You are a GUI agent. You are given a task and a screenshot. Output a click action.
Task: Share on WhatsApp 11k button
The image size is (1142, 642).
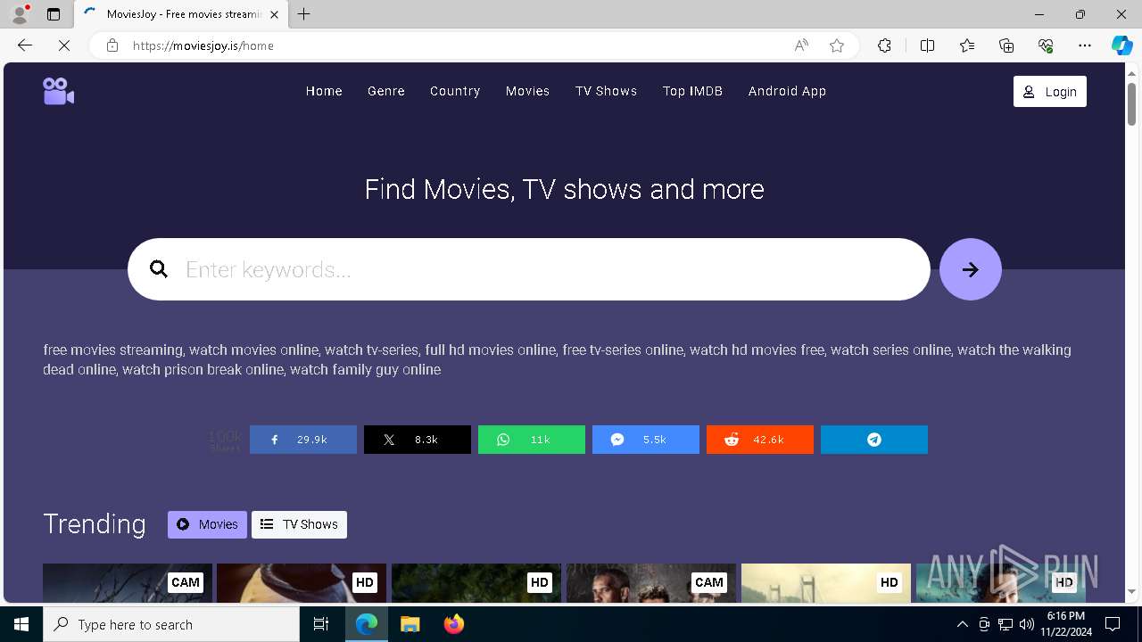(532, 440)
